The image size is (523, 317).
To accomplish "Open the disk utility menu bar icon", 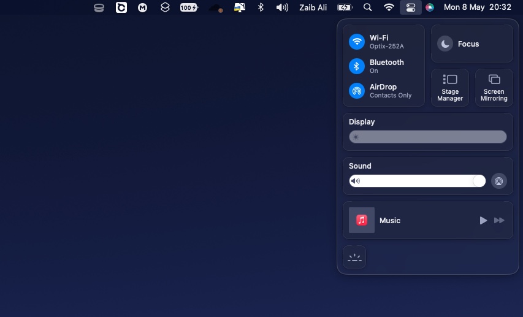I will [x=99, y=7].
